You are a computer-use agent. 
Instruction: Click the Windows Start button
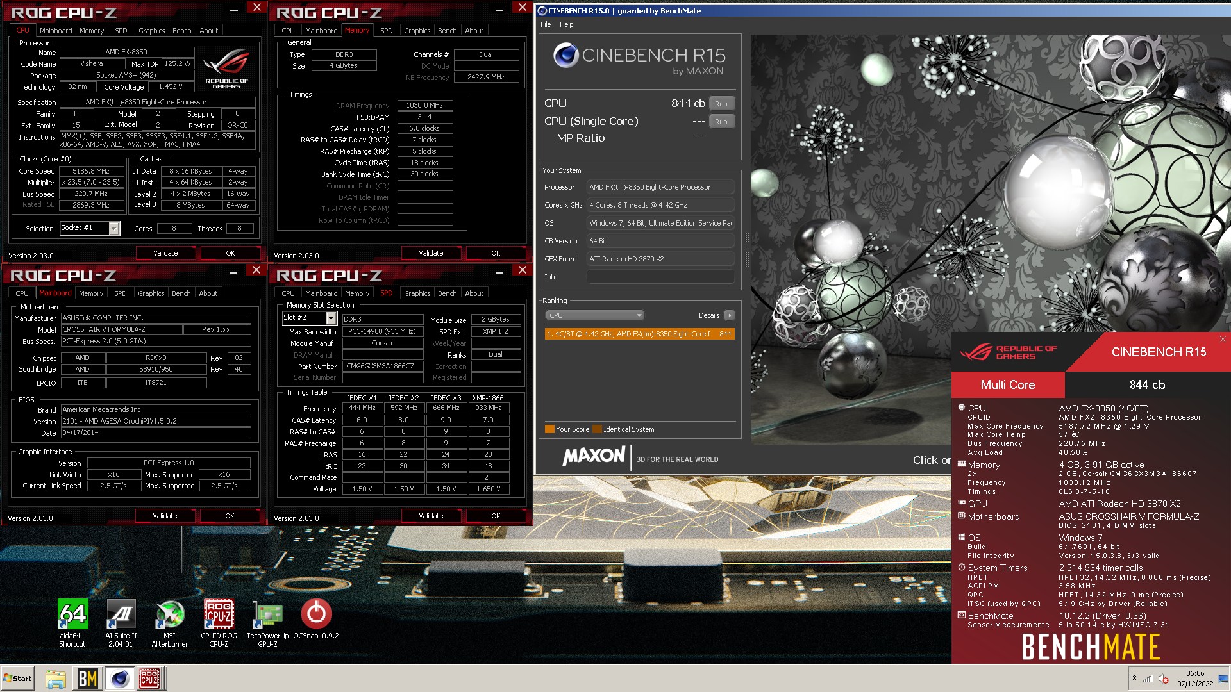coord(18,679)
